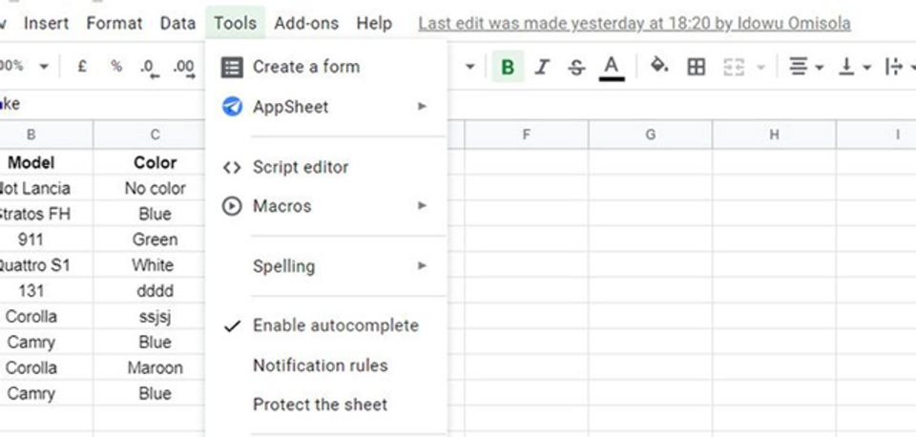Expand the AppSheet submenu arrow
The height and width of the screenshot is (437, 916).
coord(422,106)
